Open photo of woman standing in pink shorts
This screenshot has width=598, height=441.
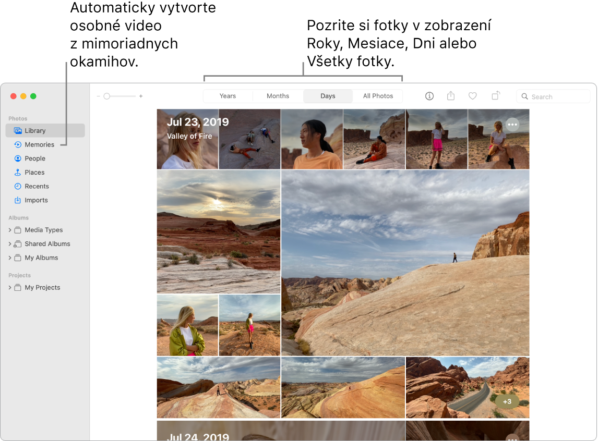pos(437,139)
